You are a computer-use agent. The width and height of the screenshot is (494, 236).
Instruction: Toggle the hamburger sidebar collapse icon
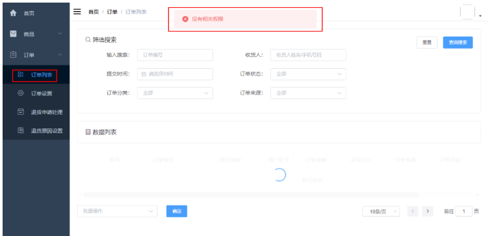point(77,12)
